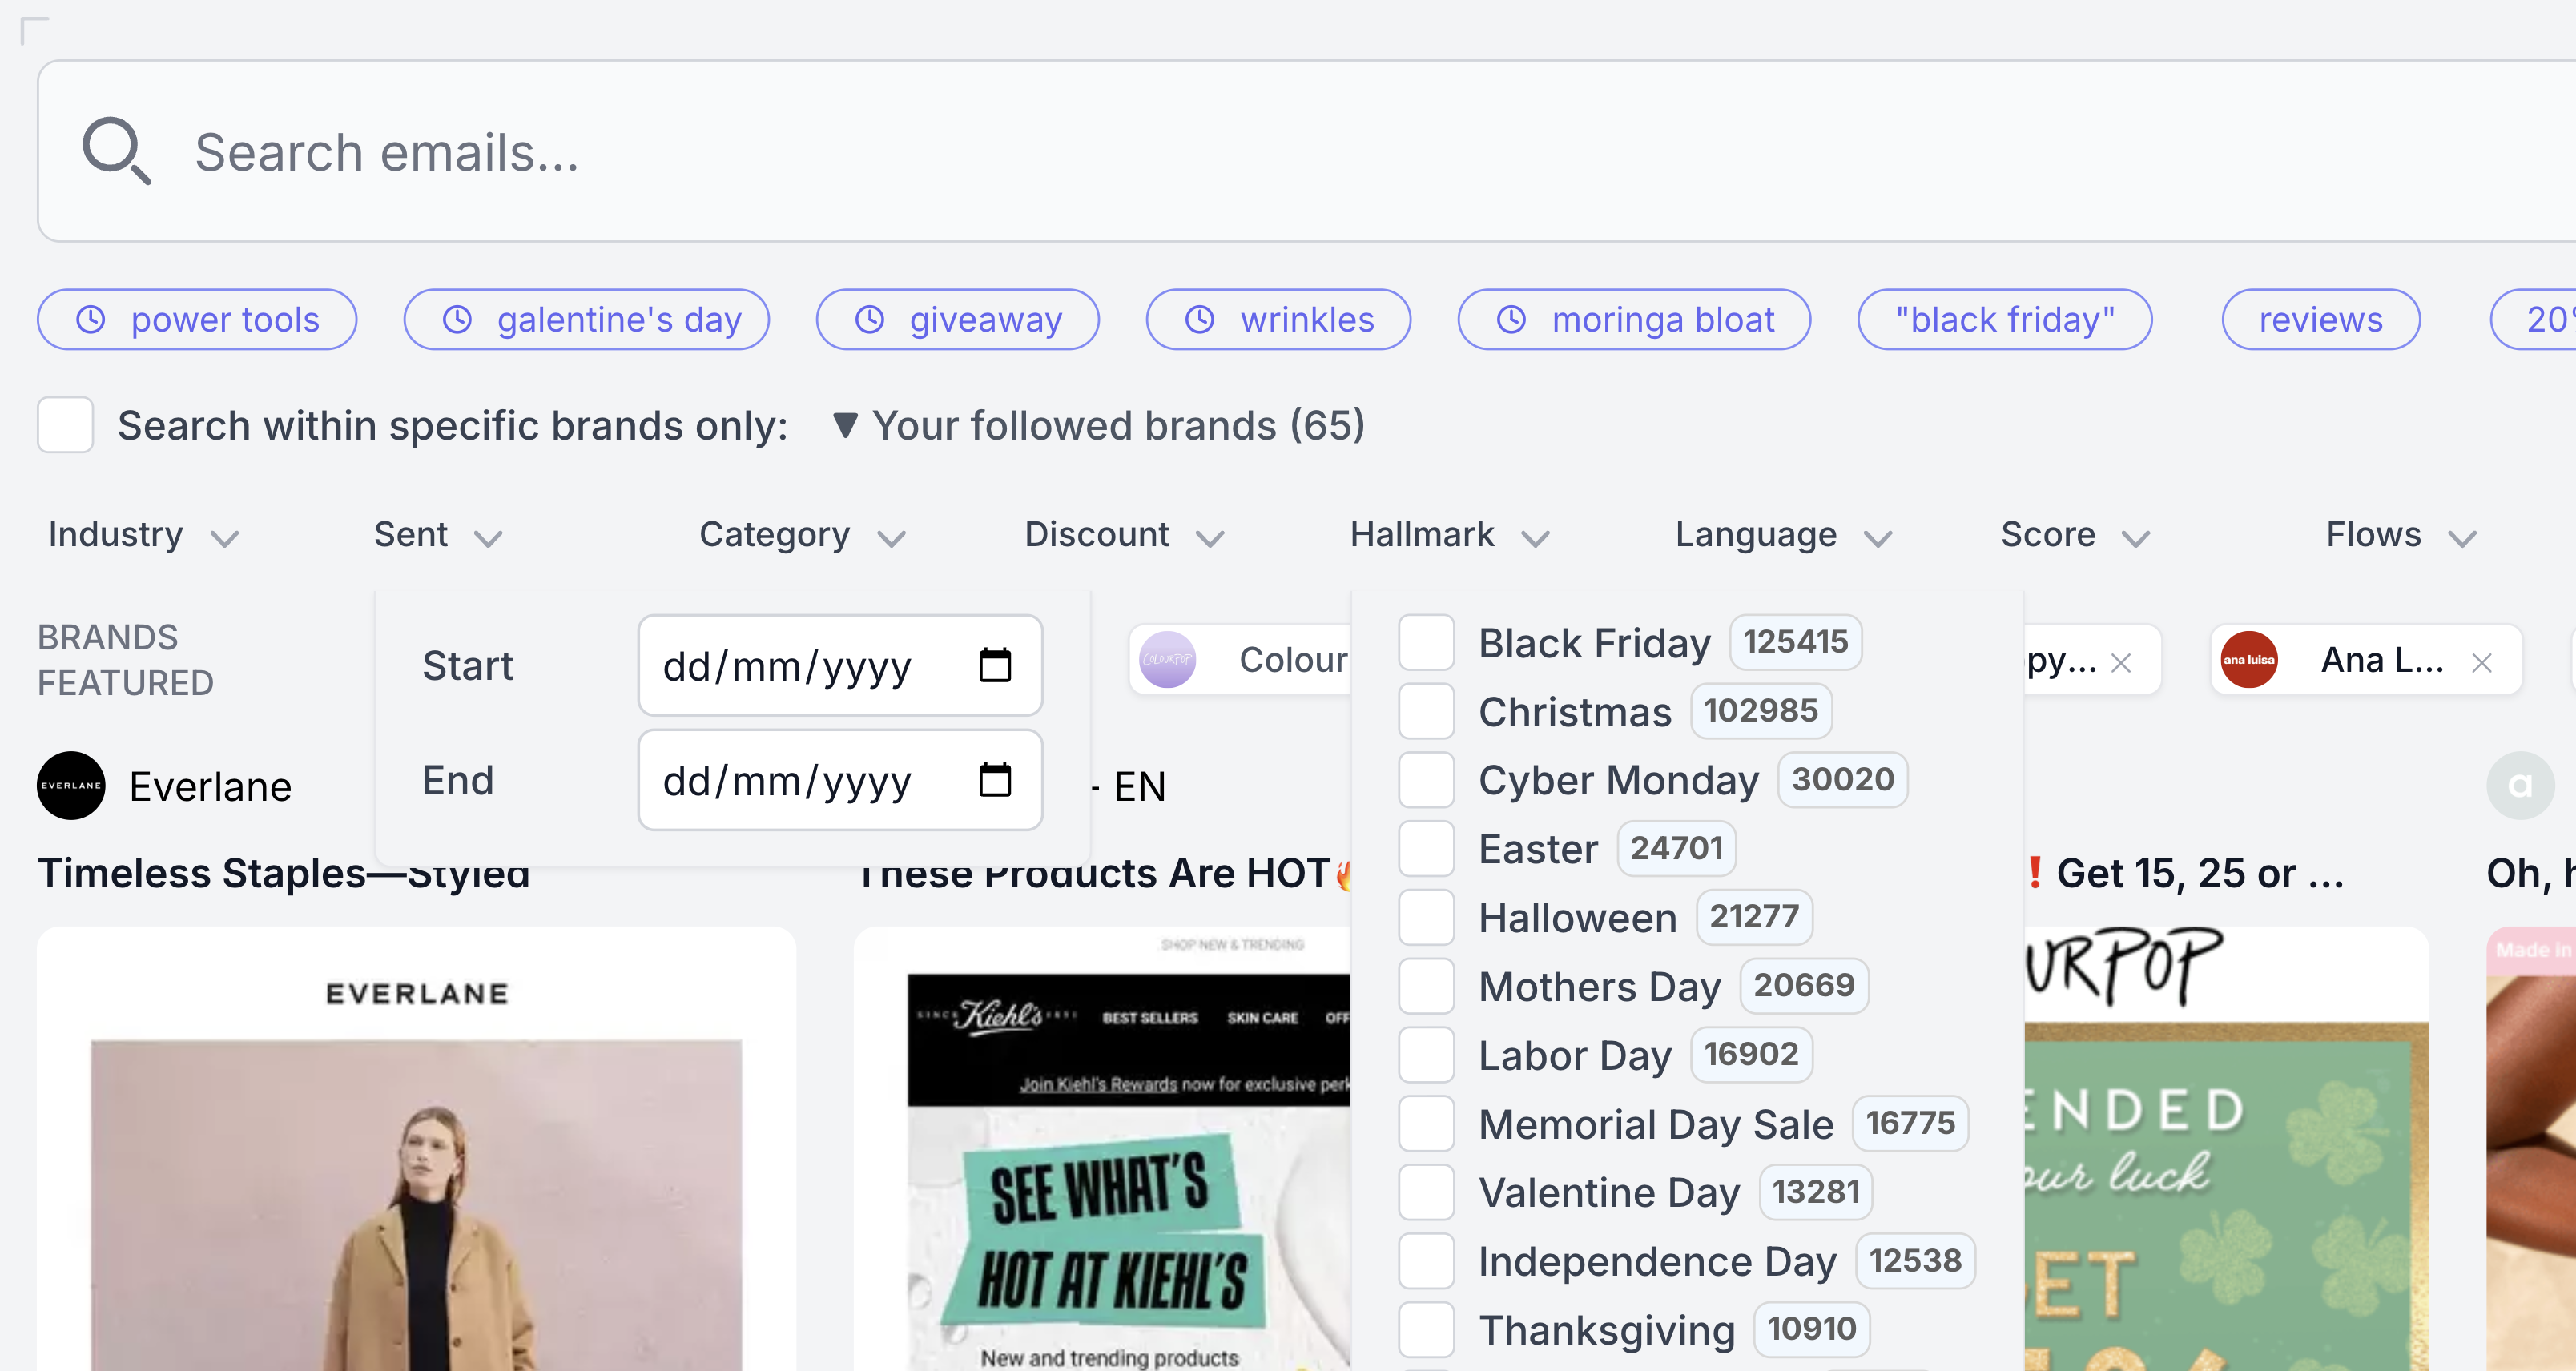Tick the Halloween hallmark checkbox

pyautogui.click(x=1426, y=917)
